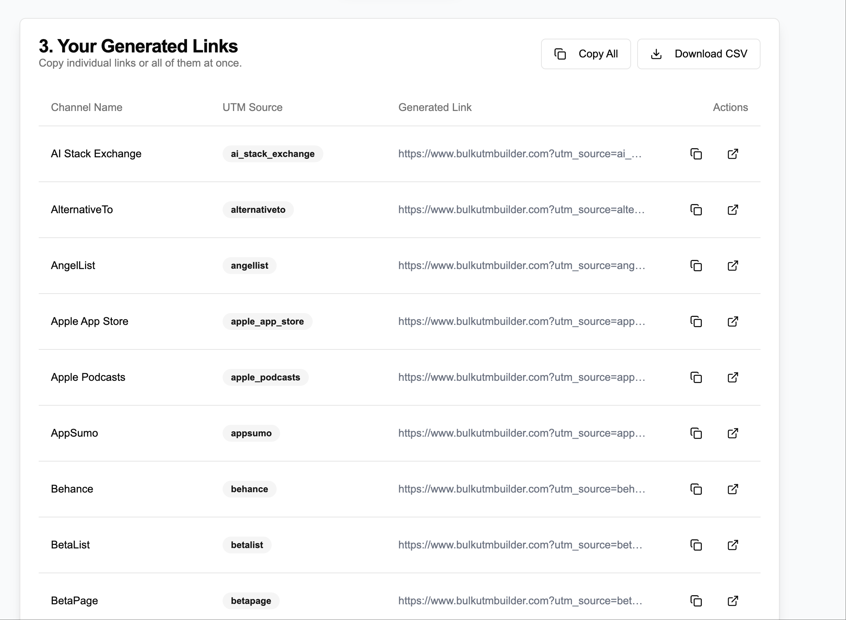Open AppSumo link in new tab

pyautogui.click(x=733, y=433)
